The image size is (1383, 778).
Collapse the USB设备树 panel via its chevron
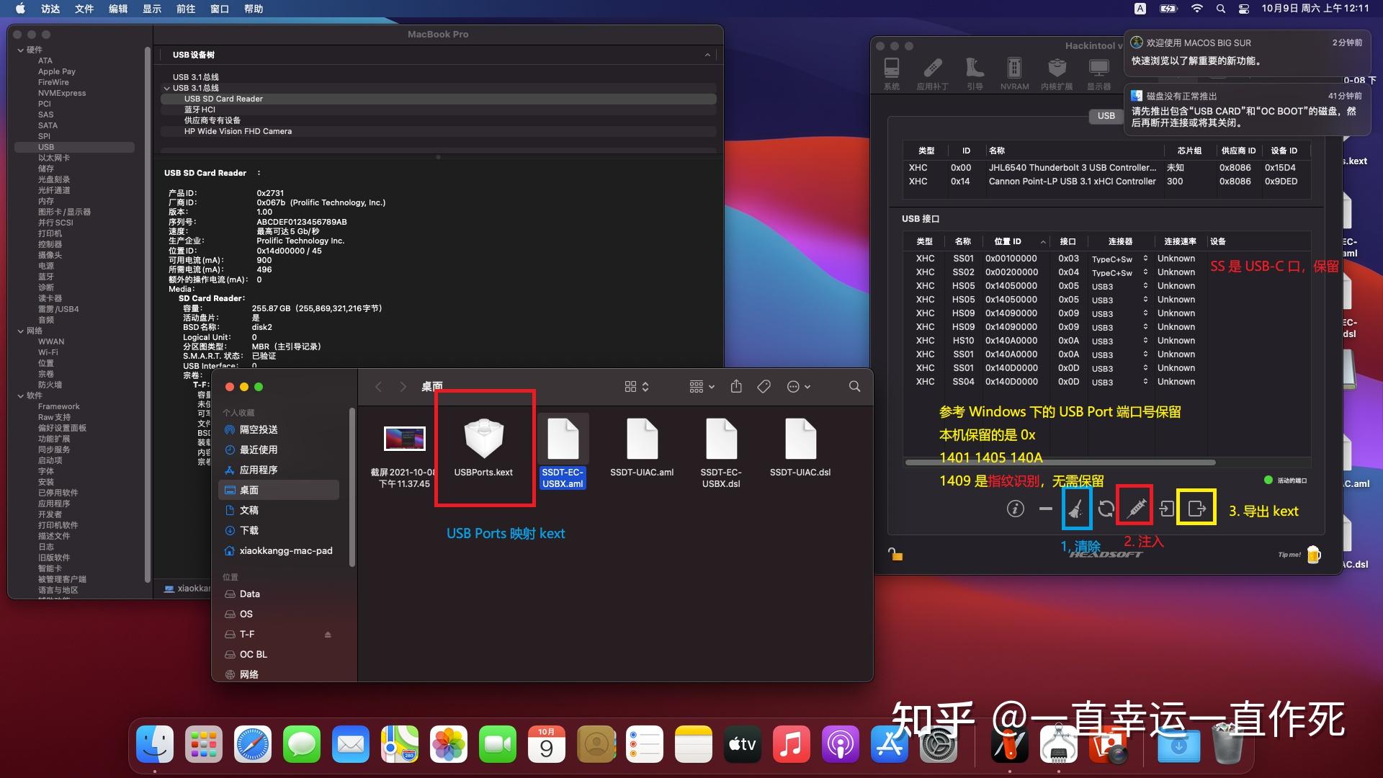pyautogui.click(x=707, y=55)
